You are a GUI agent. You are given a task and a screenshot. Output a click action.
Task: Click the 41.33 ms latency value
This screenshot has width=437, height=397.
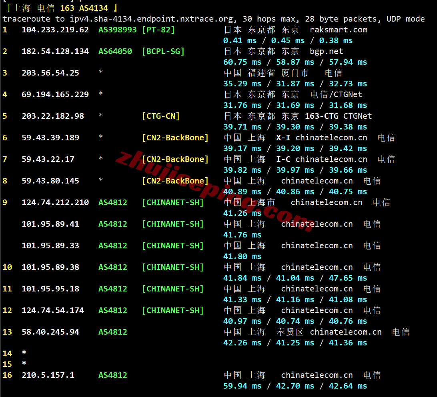[x=242, y=299]
